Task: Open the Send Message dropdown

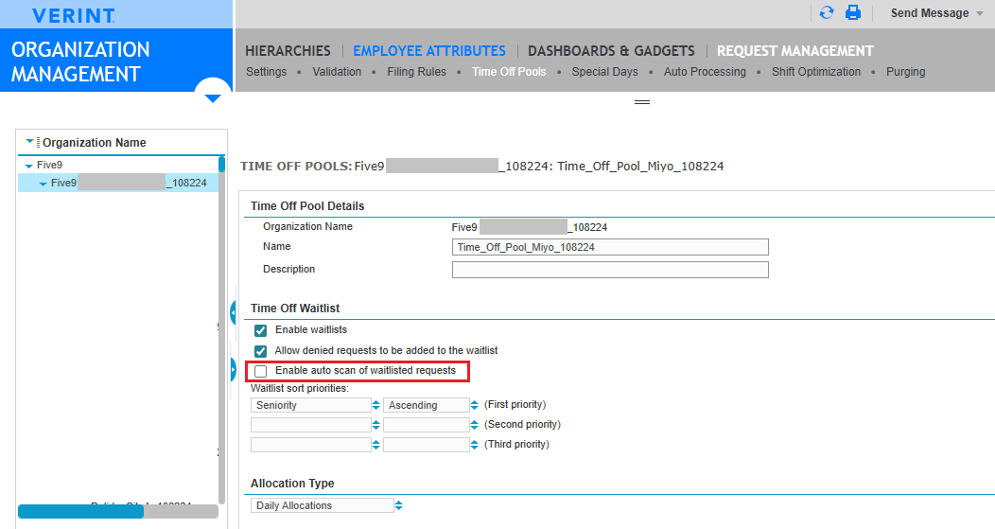Action: (x=936, y=13)
